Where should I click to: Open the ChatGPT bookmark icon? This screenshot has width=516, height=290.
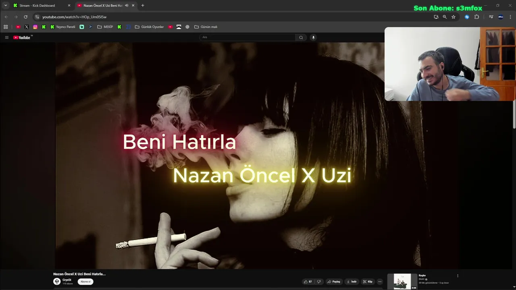(x=187, y=27)
